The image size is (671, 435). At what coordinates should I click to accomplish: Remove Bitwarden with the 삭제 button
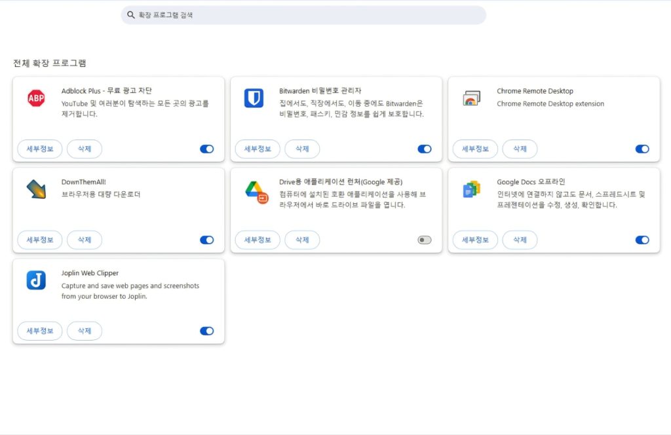302,149
